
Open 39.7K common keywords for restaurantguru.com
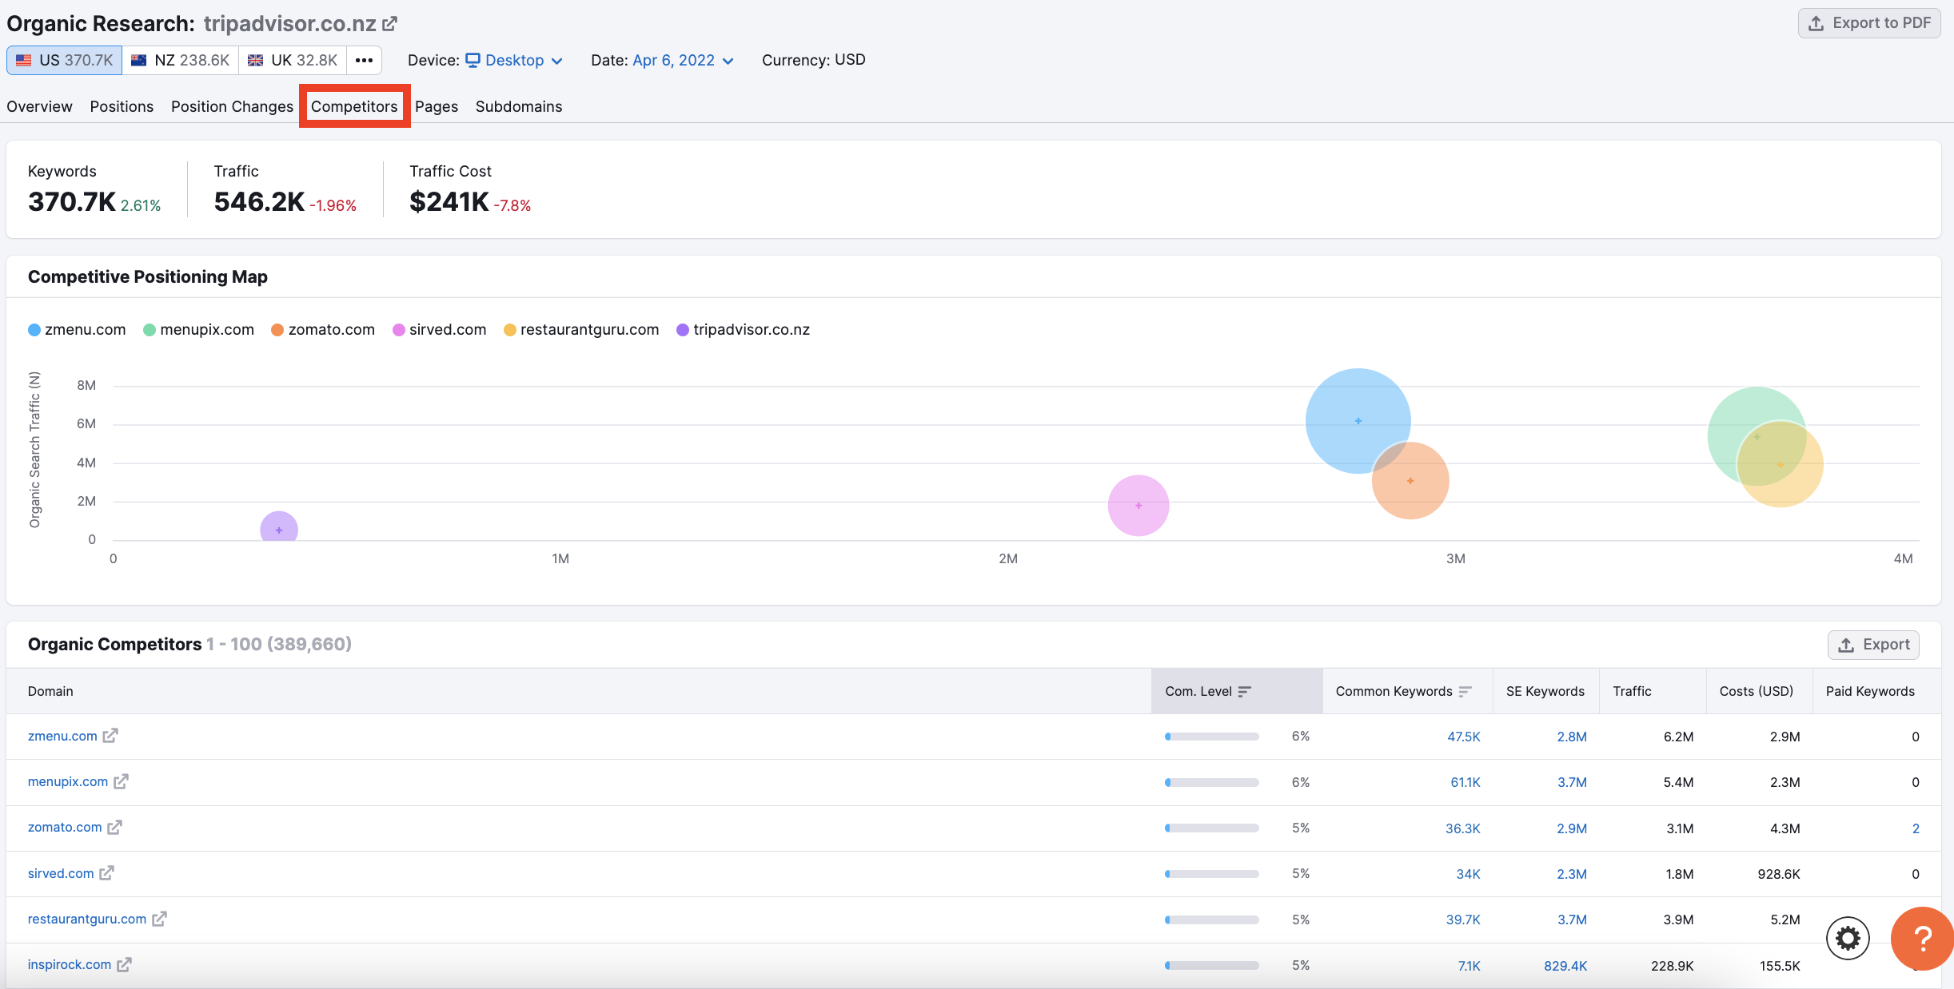point(1463,919)
